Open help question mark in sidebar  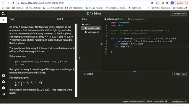[x=4, y=88]
